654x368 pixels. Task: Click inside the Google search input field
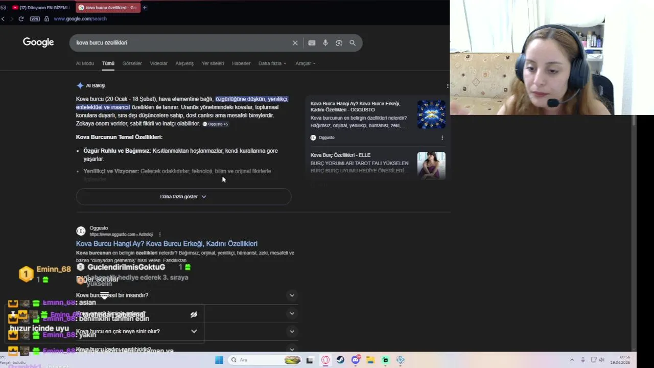[x=181, y=43]
